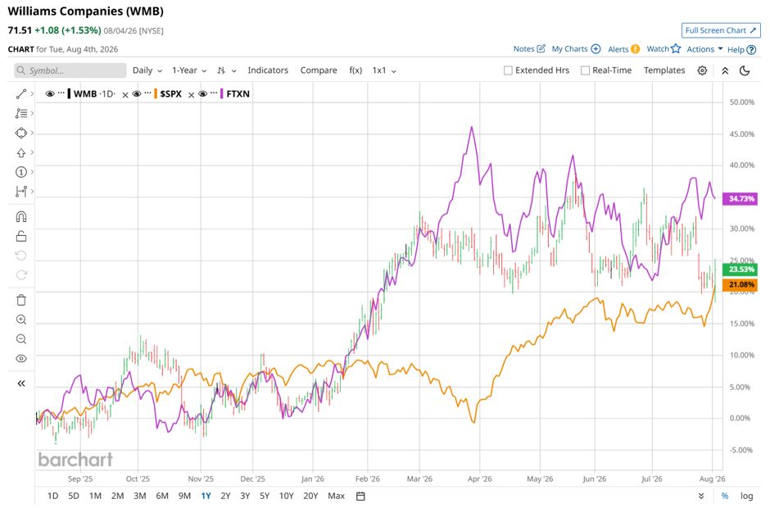Open the 1-Year period dropdown

tap(189, 70)
